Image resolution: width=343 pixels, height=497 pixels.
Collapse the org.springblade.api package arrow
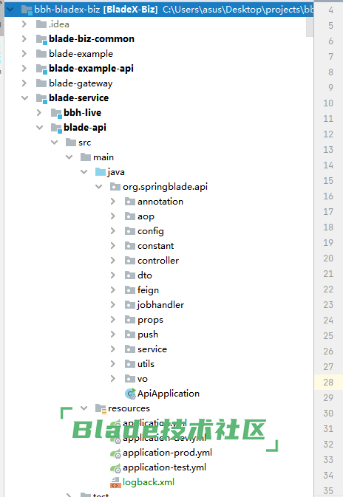98,187
